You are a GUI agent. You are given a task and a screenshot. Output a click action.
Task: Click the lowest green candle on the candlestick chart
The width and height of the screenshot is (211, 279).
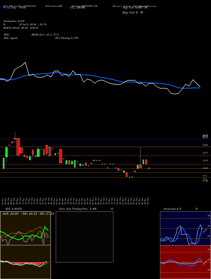[x=133, y=177]
